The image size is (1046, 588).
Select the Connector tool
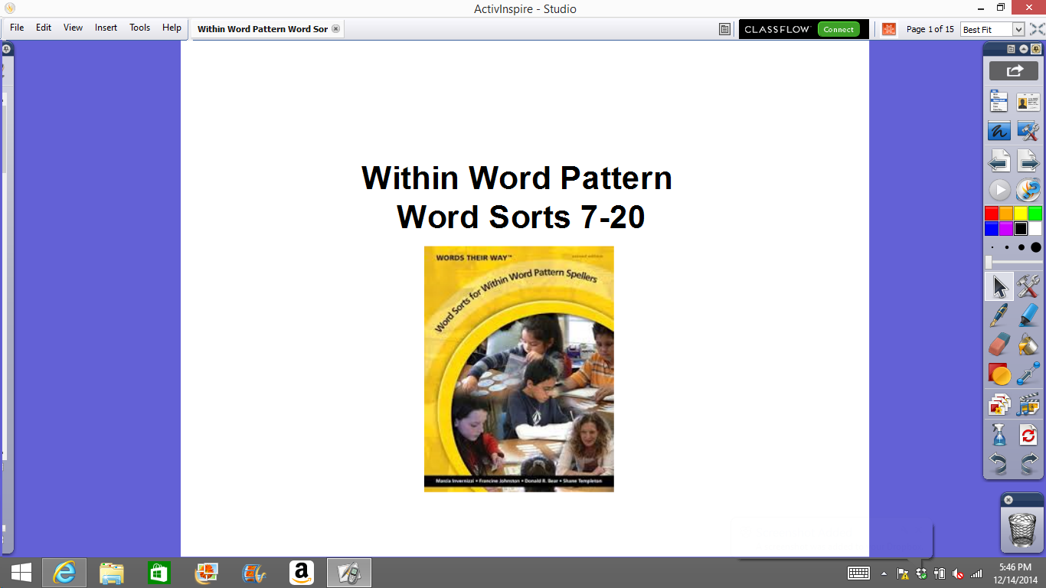pos(1028,374)
